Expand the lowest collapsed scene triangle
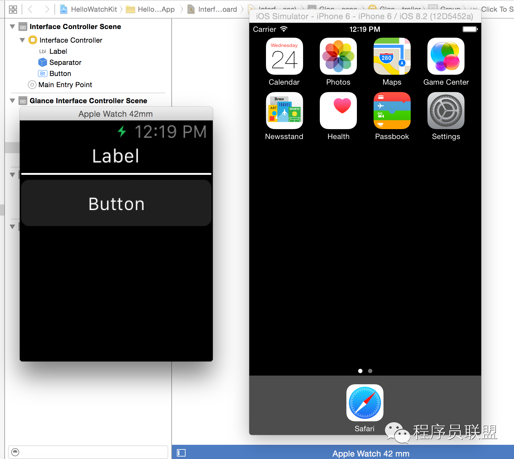Image resolution: width=514 pixels, height=459 pixels. click(x=12, y=227)
